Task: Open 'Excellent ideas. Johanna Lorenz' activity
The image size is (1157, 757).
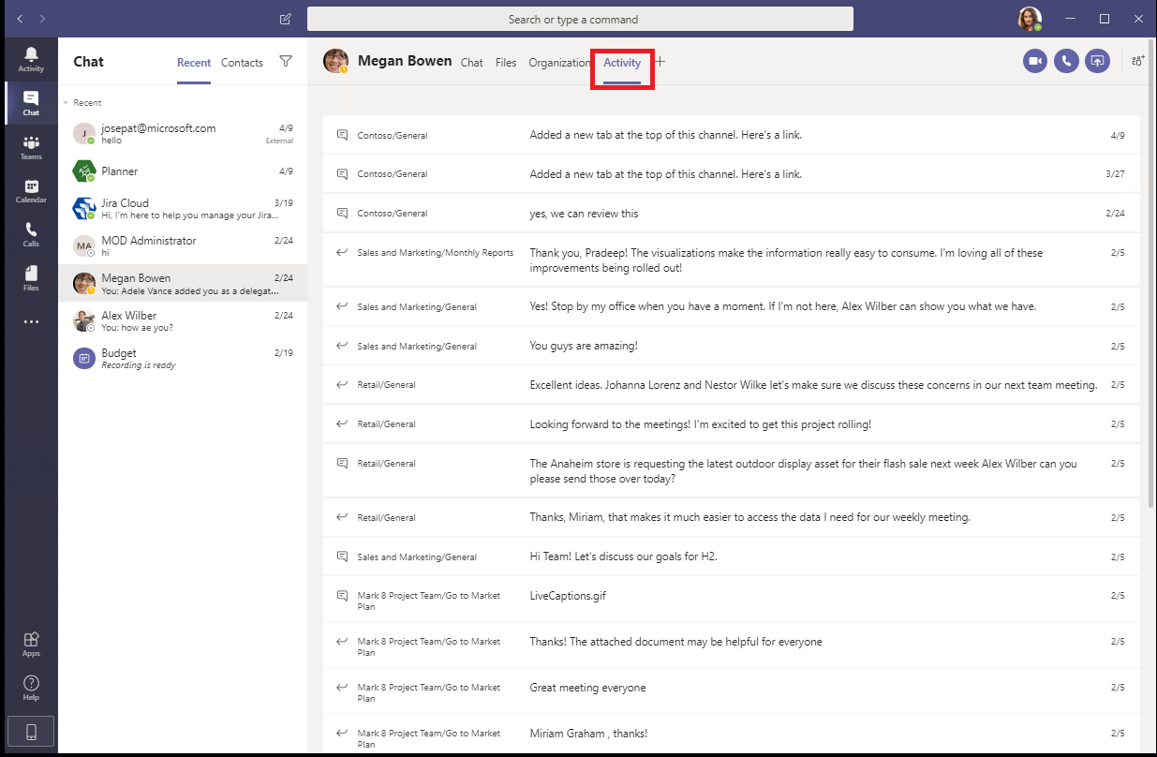Action: click(x=731, y=385)
